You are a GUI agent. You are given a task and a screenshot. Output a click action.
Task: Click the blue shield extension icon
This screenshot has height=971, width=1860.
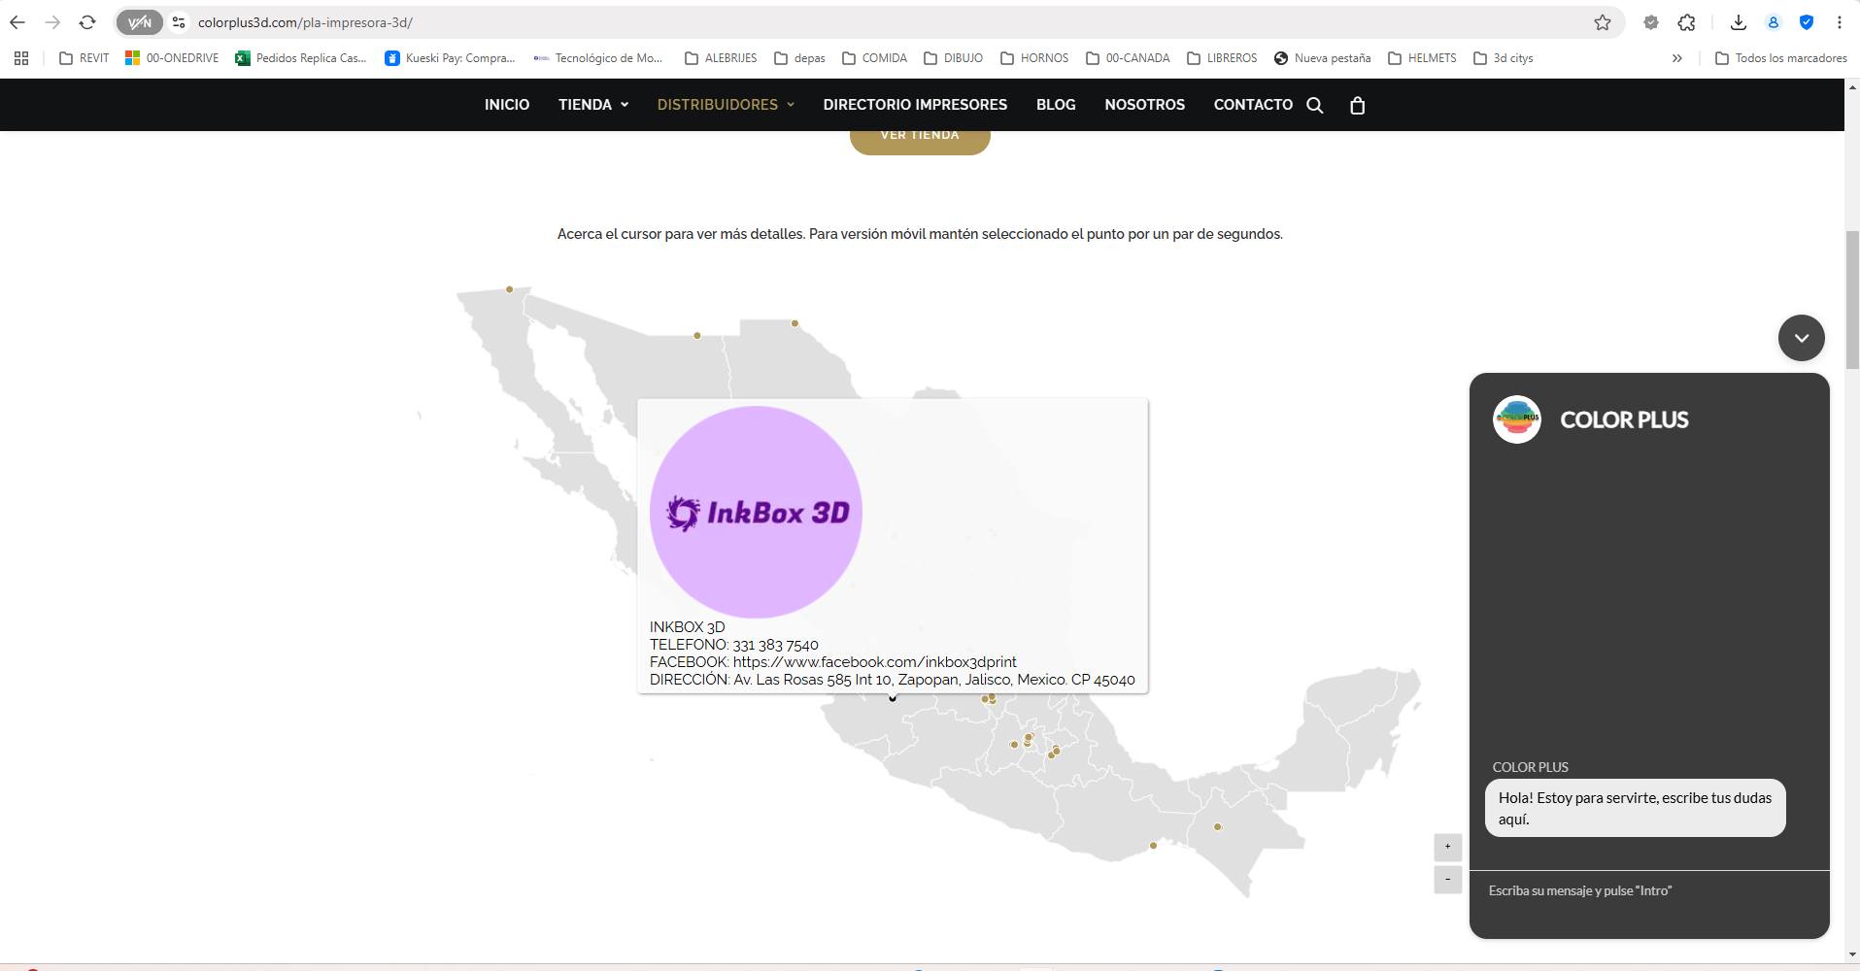[x=1807, y=22]
